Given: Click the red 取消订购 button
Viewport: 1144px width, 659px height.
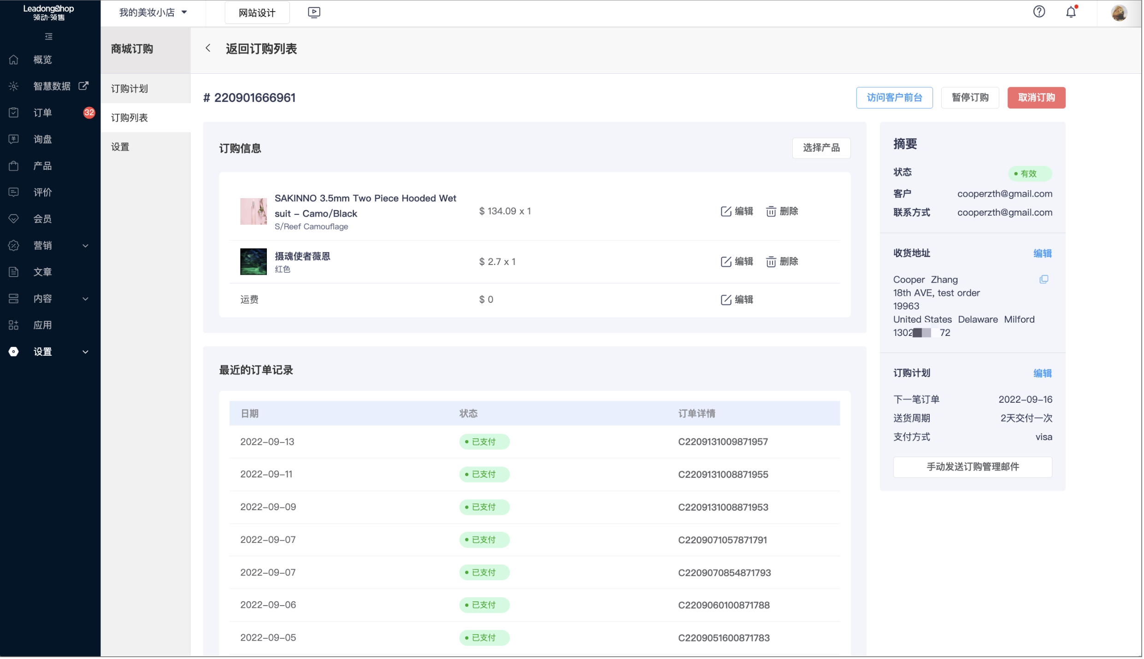Looking at the screenshot, I should tap(1036, 98).
